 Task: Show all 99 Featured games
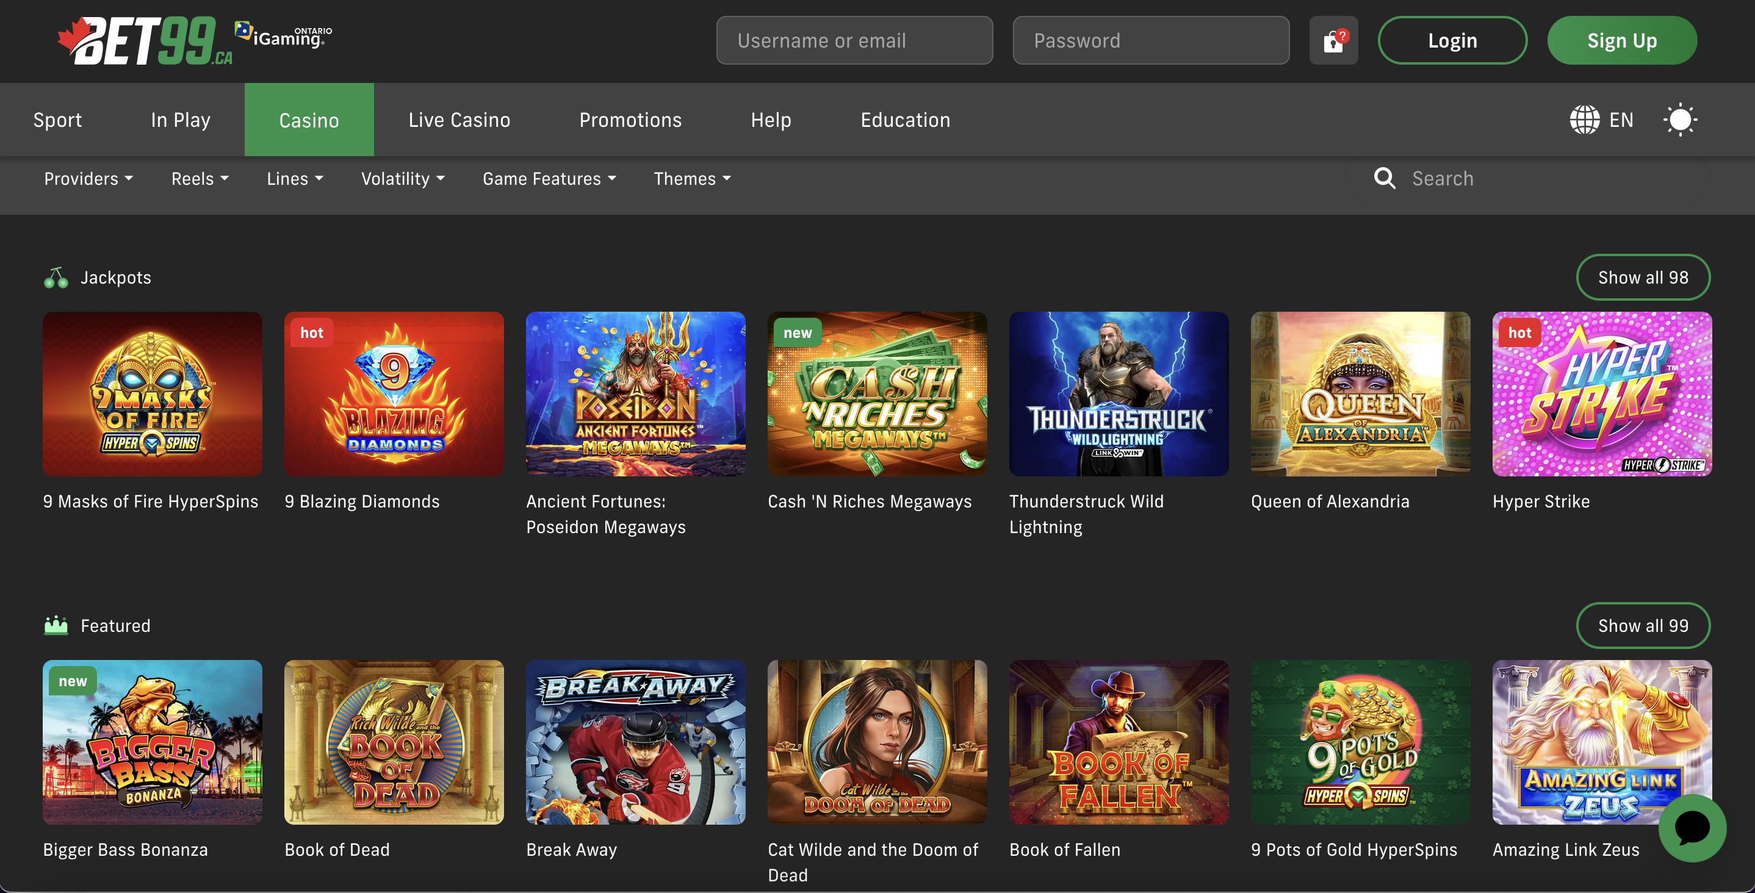pyautogui.click(x=1643, y=625)
